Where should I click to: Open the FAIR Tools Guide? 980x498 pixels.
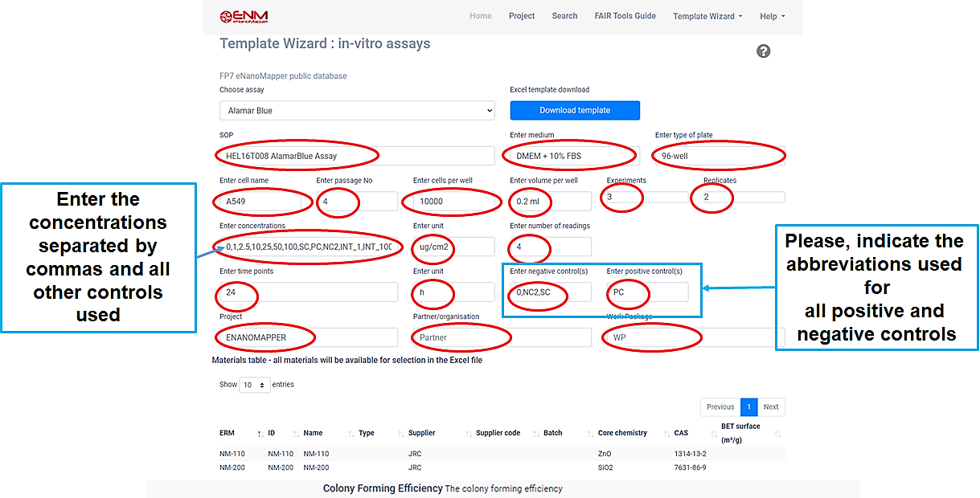click(625, 16)
